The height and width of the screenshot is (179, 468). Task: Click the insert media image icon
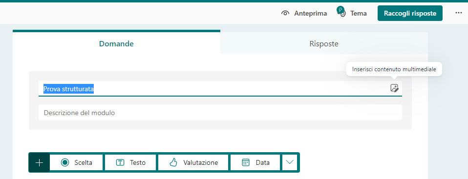coord(394,88)
